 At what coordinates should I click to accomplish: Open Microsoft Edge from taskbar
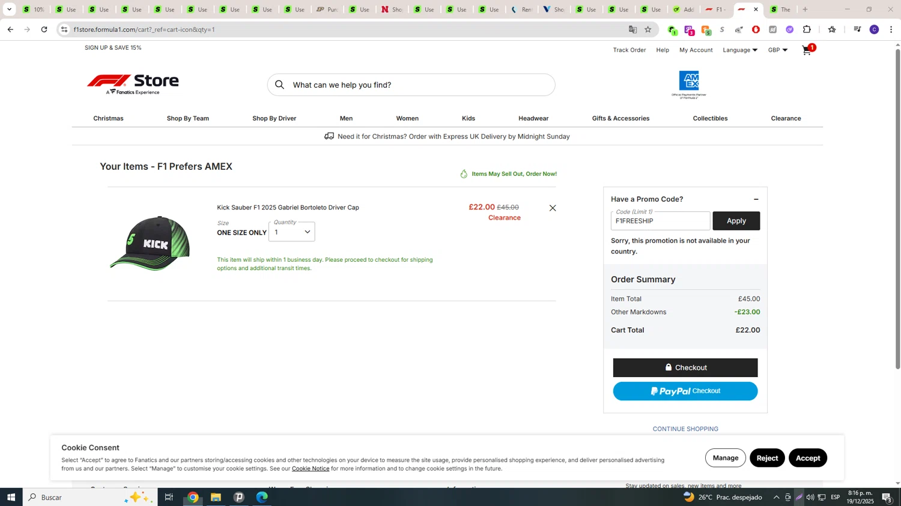click(262, 497)
